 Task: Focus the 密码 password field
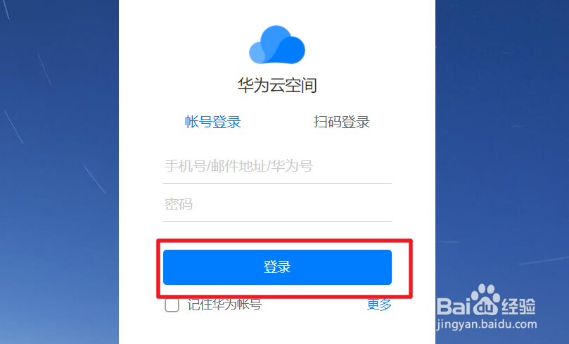[x=277, y=204]
